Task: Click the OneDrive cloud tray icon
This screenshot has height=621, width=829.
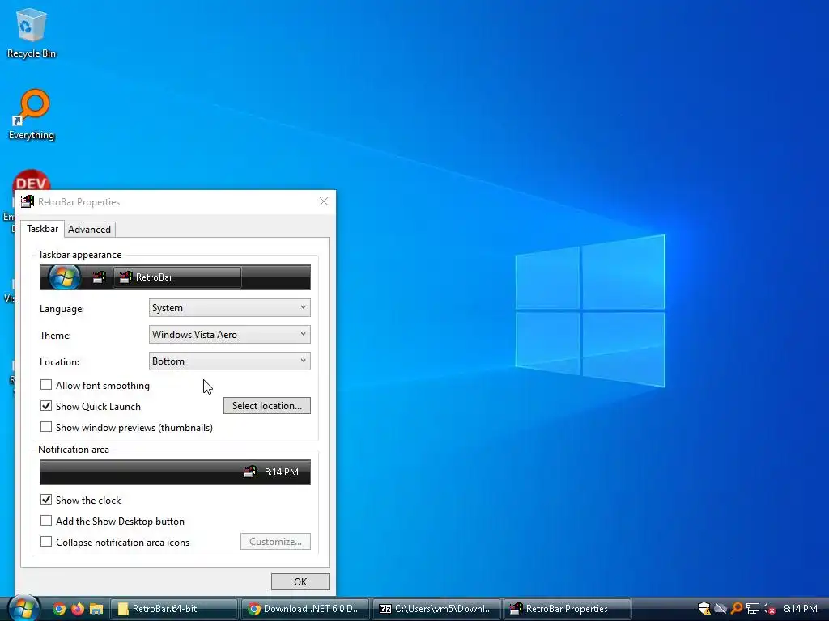Action: (720, 609)
